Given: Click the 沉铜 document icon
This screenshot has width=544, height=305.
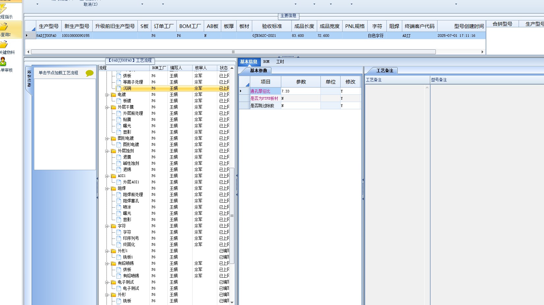Looking at the screenshot, I should pyautogui.click(x=119, y=88).
